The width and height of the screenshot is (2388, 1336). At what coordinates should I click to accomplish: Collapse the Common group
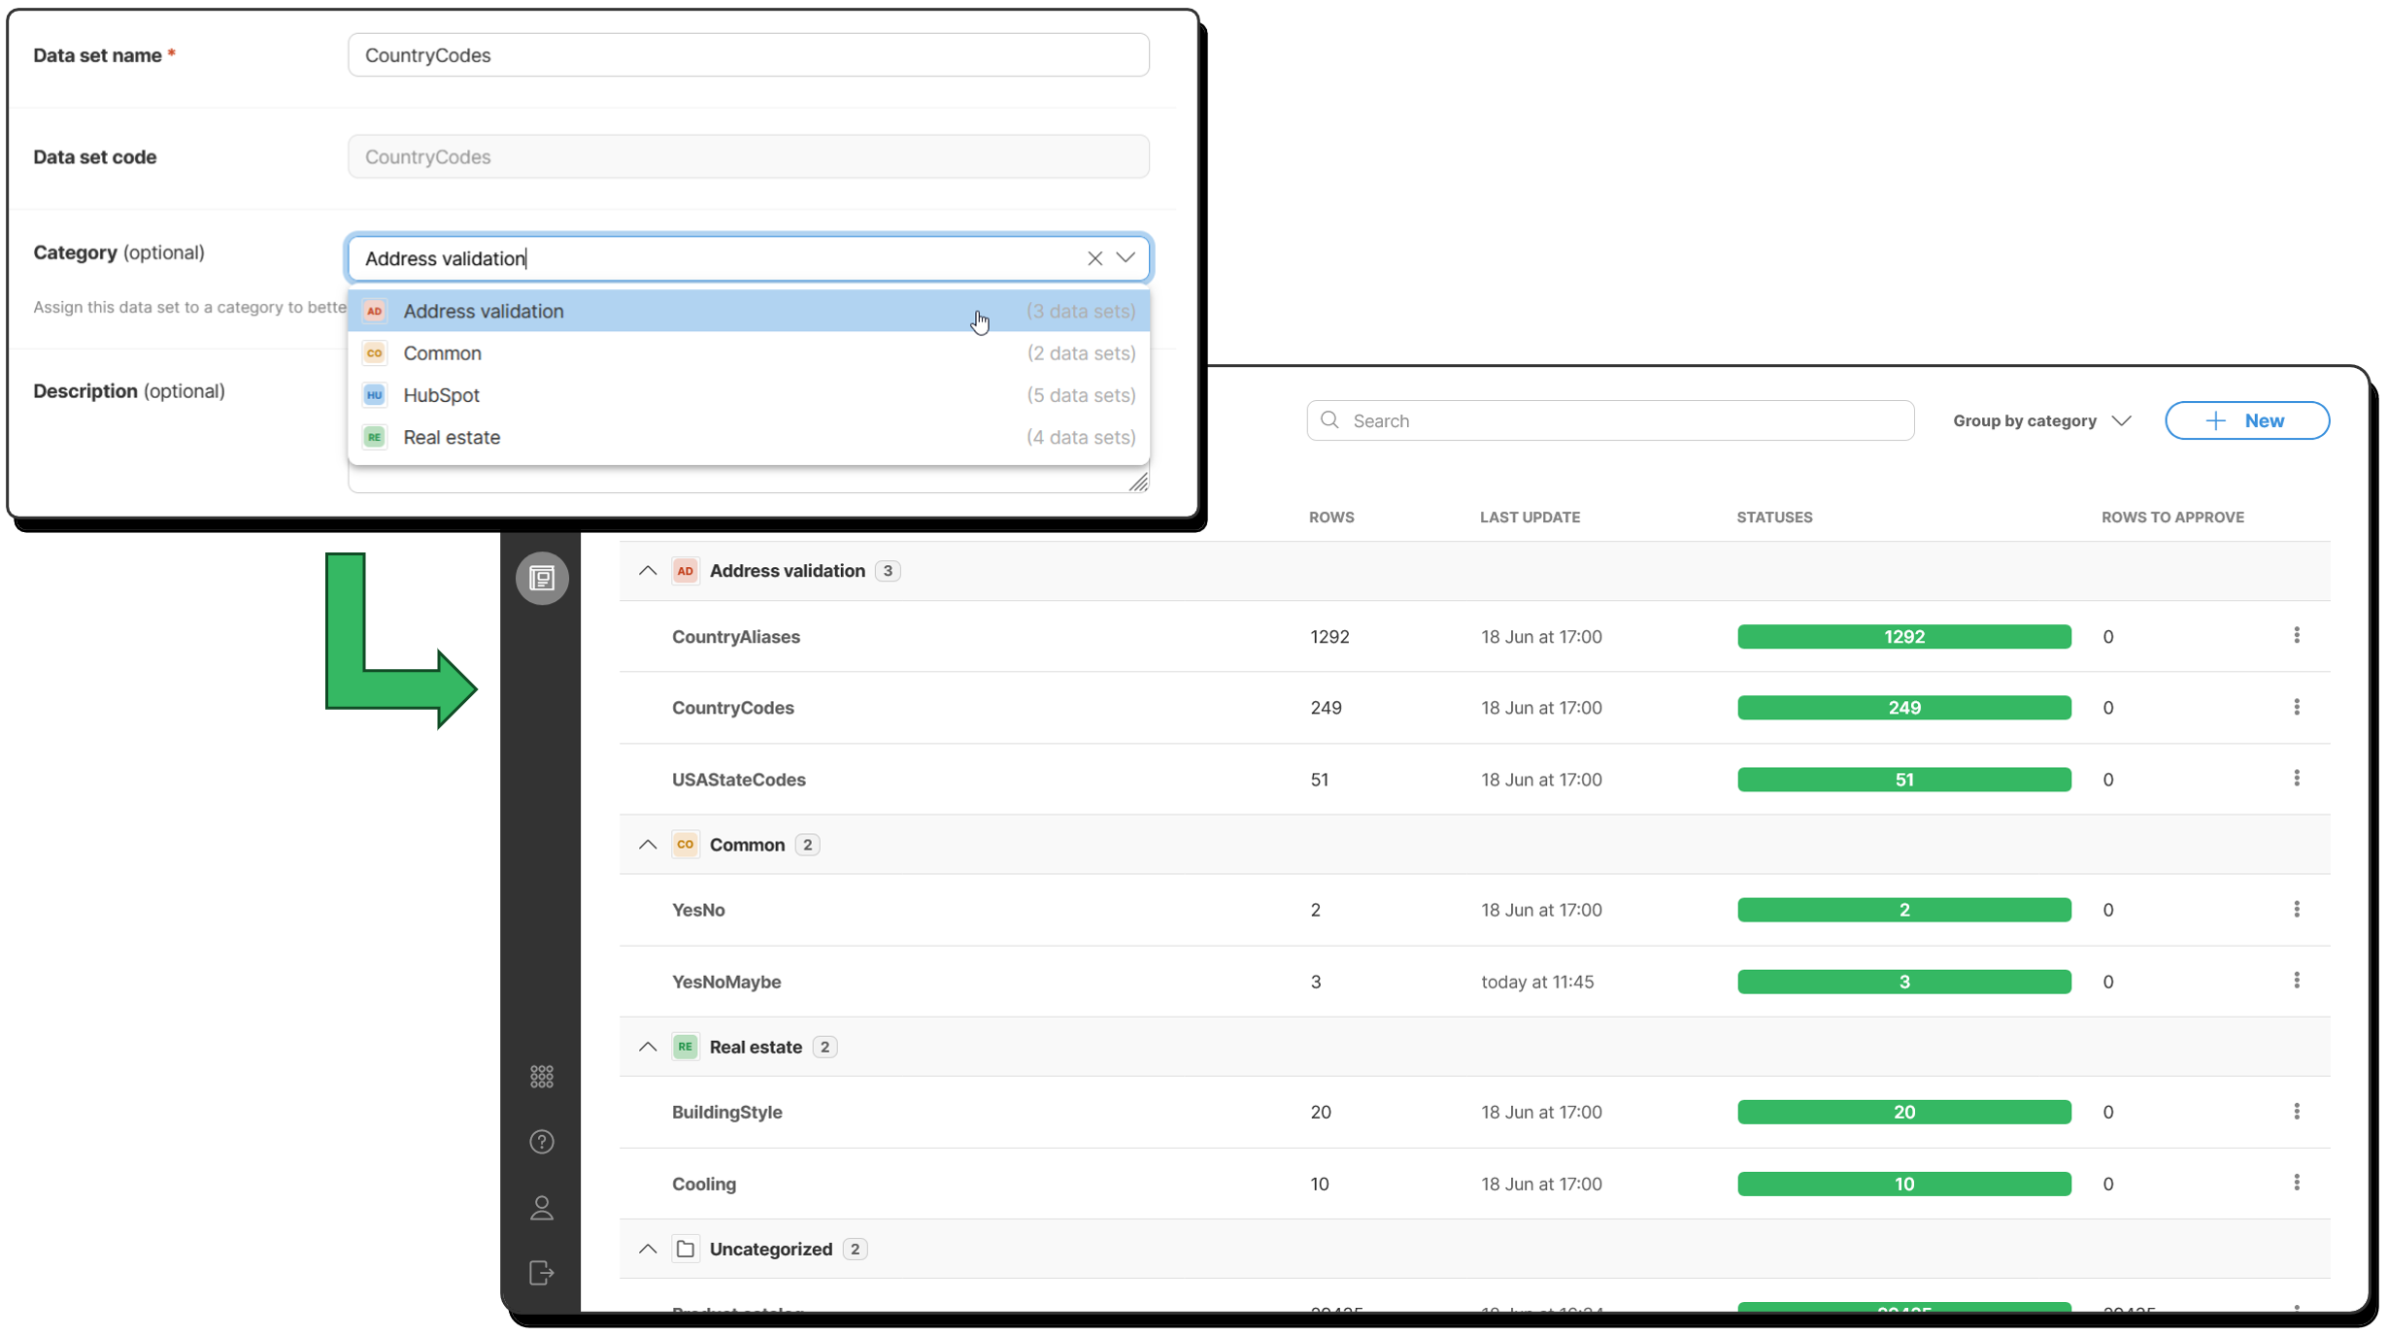648,845
